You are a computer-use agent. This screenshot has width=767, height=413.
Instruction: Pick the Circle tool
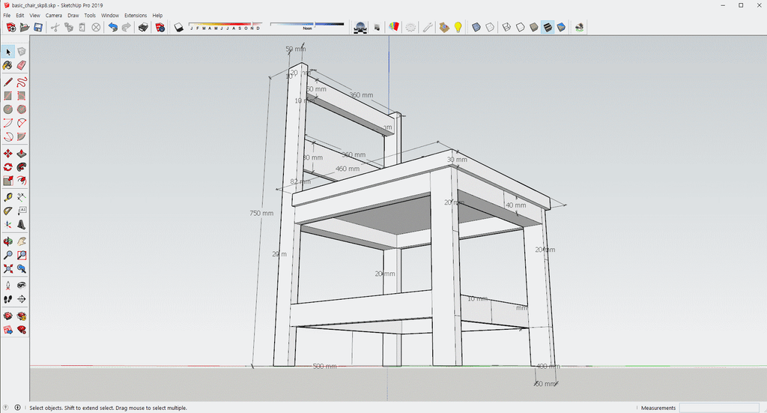pyautogui.click(x=7, y=109)
